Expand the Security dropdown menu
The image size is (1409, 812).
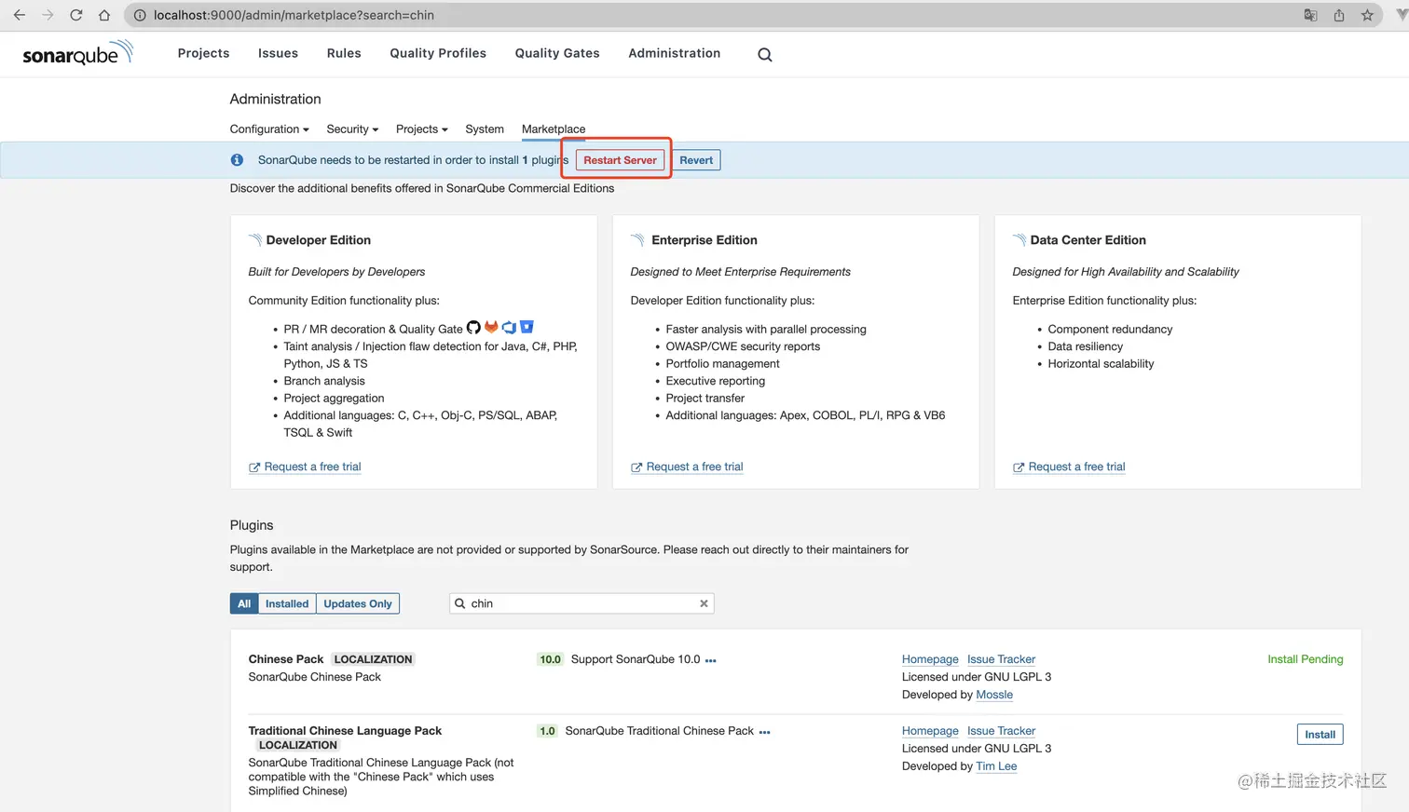[x=352, y=129]
